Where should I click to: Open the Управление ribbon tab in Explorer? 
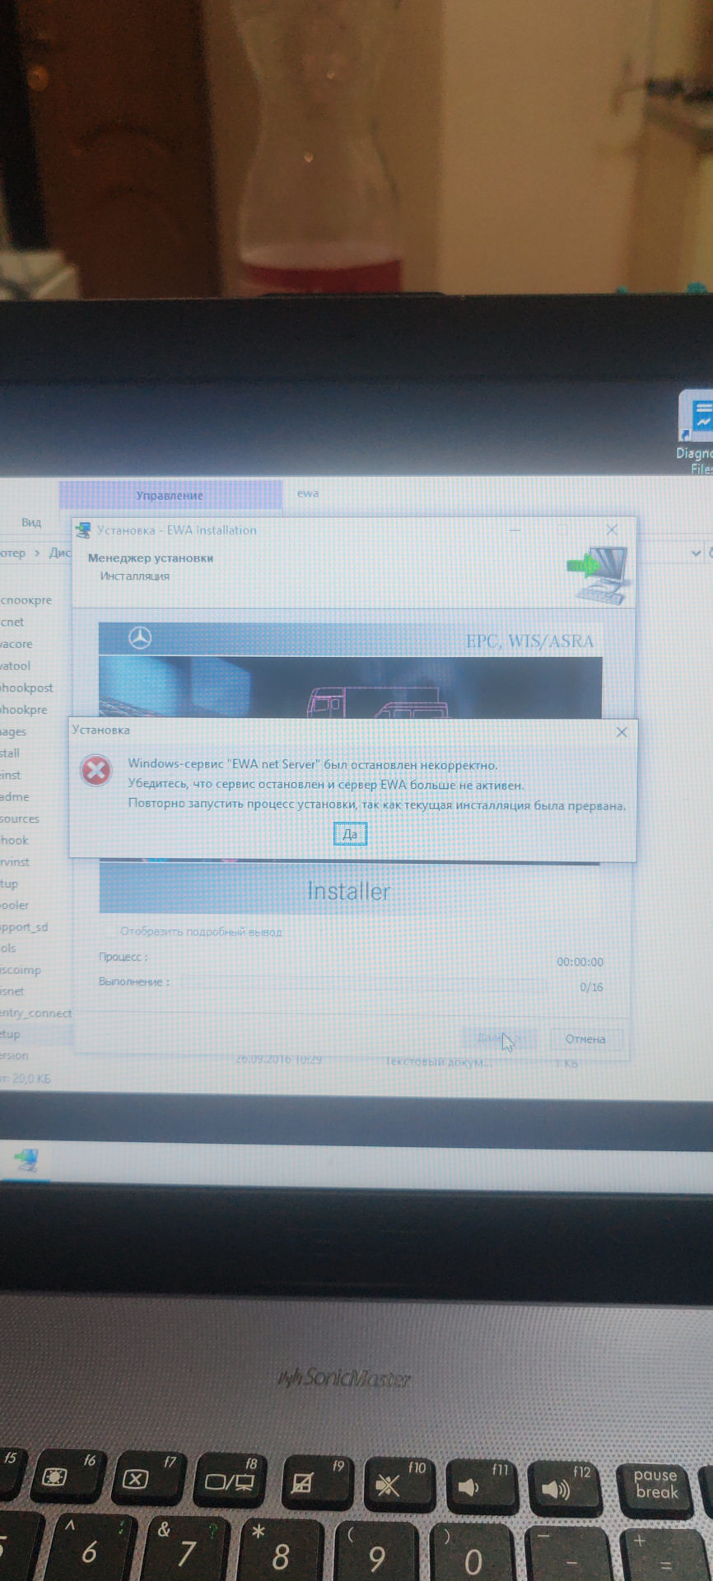point(170,495)
